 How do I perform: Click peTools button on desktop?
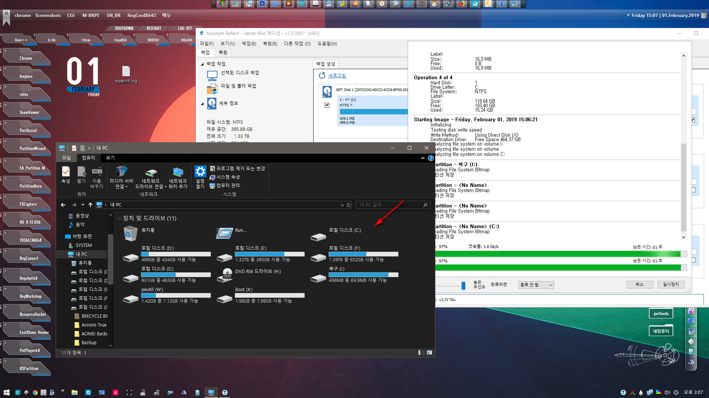(661, 314)
